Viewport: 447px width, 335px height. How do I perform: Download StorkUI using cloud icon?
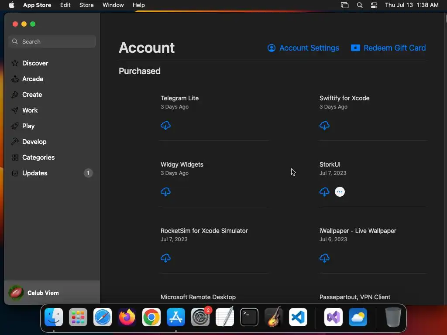pyautogui.click(x=324, y=192)
